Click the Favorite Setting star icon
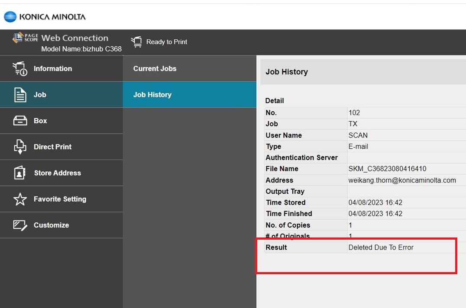The height and width of the screenshot is (308, 466). click(x=20, y=199)
